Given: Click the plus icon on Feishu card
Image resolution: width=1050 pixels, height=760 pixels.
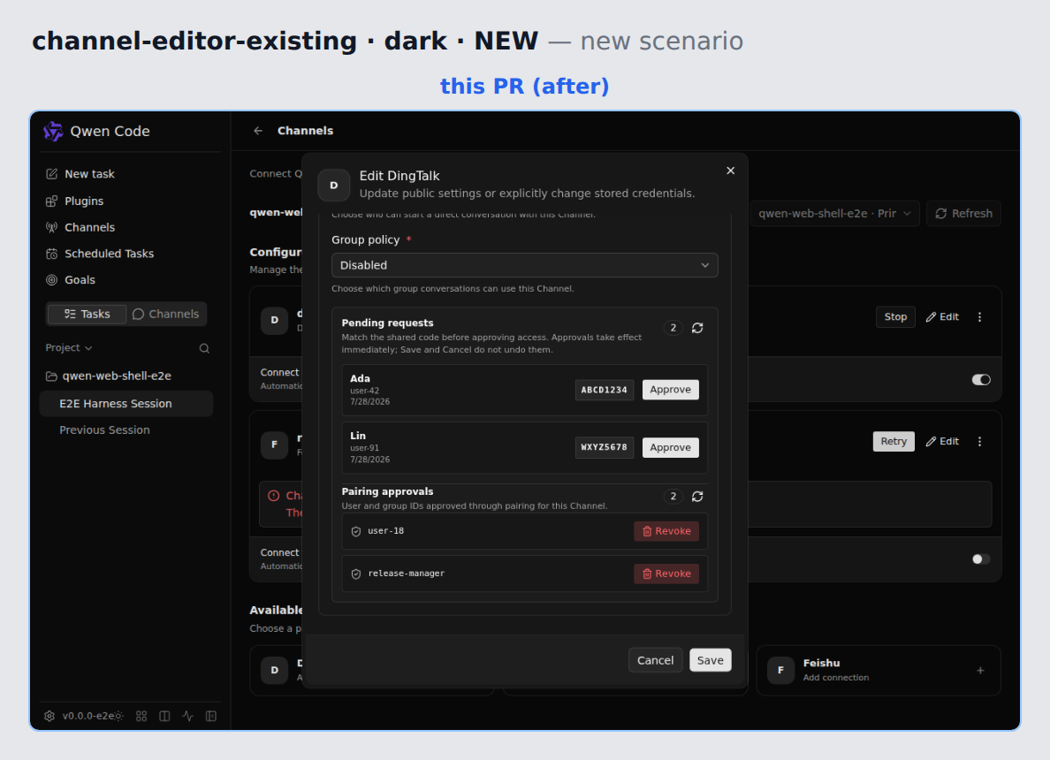Looking at the screenshot, I should [x=980, y=670].
